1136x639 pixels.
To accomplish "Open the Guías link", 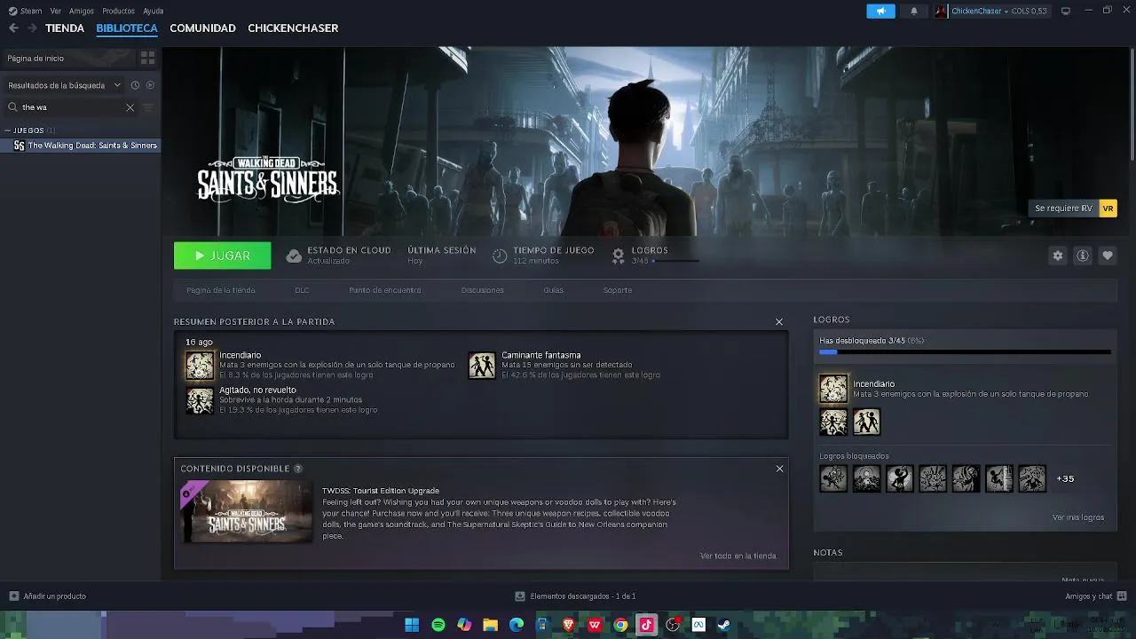I will [554, 290].
